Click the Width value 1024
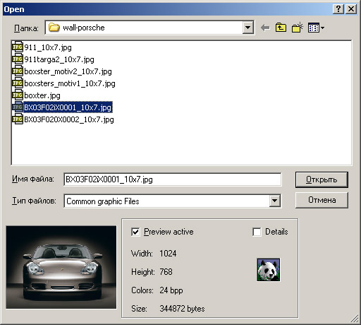Image resolution: width=361 pixels, height=325 pixels. coord(168,254)
